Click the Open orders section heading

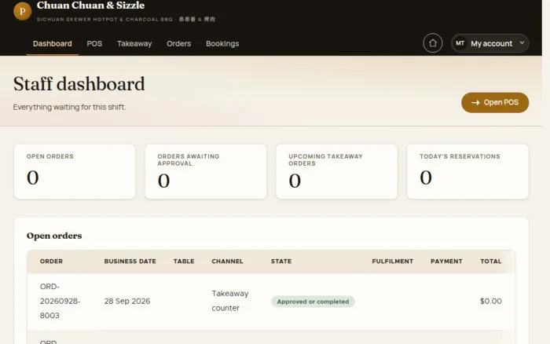click(x=54, y=236)
